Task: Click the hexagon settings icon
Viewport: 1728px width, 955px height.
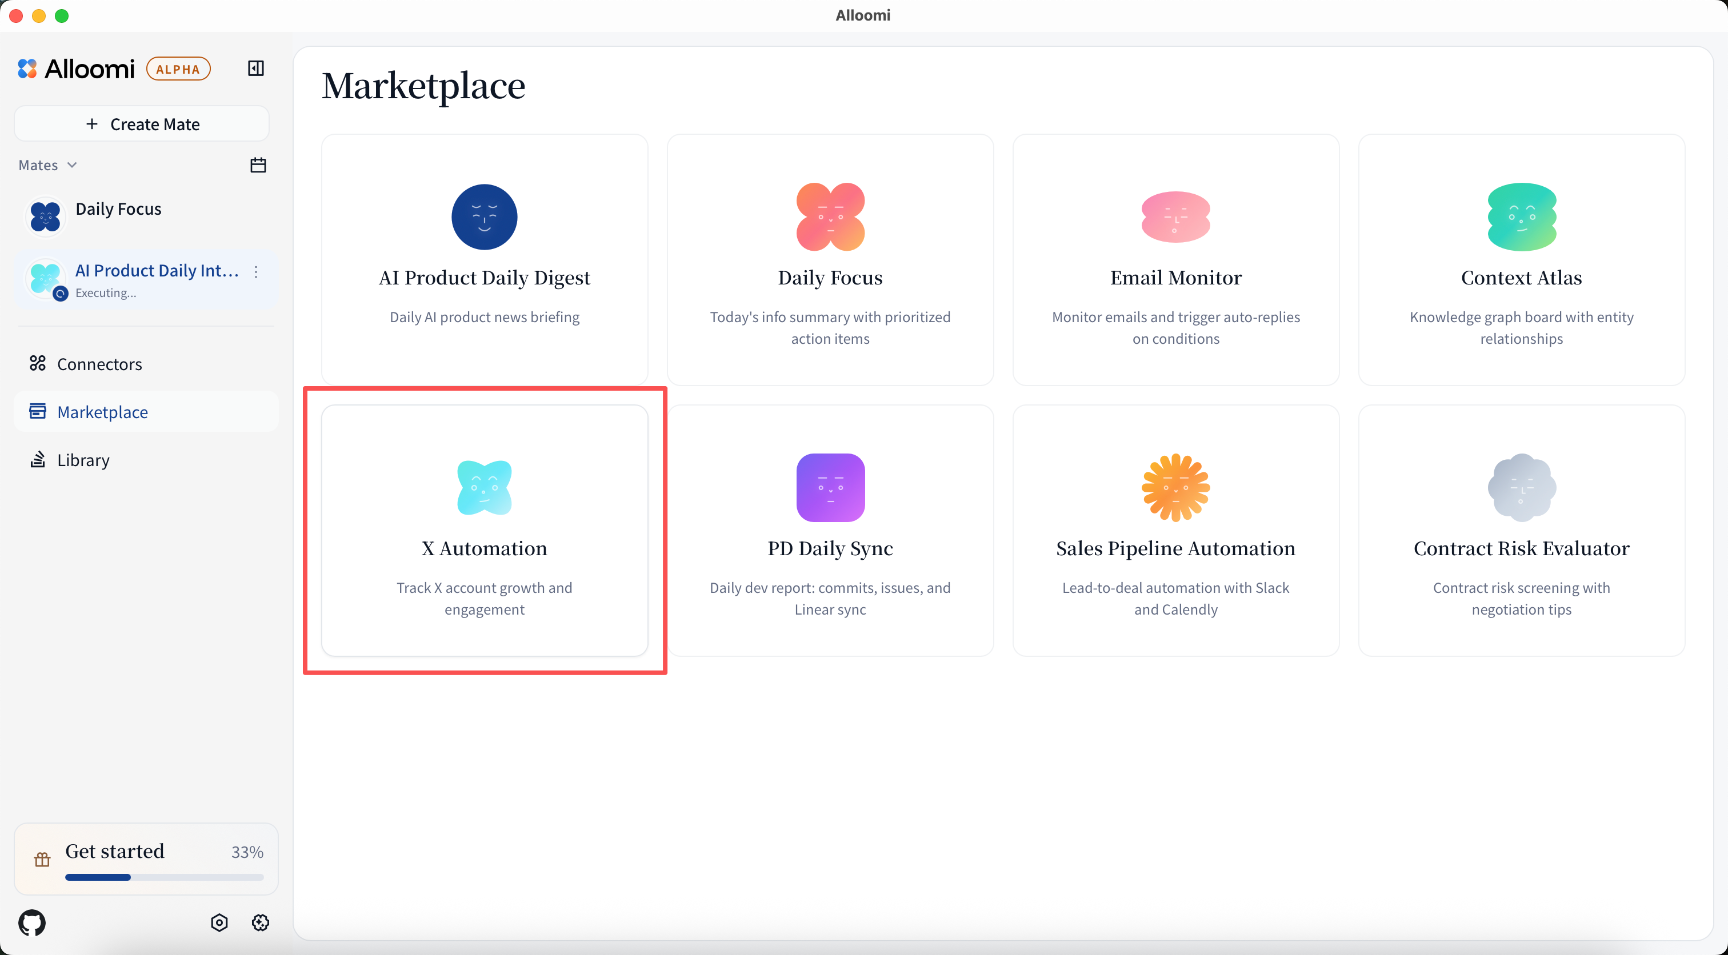Action: pos(219,923)
